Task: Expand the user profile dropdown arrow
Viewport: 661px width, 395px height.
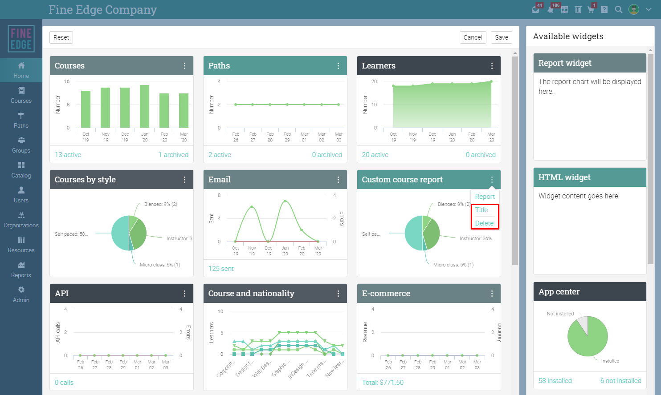Action: [x=649, y=9]
